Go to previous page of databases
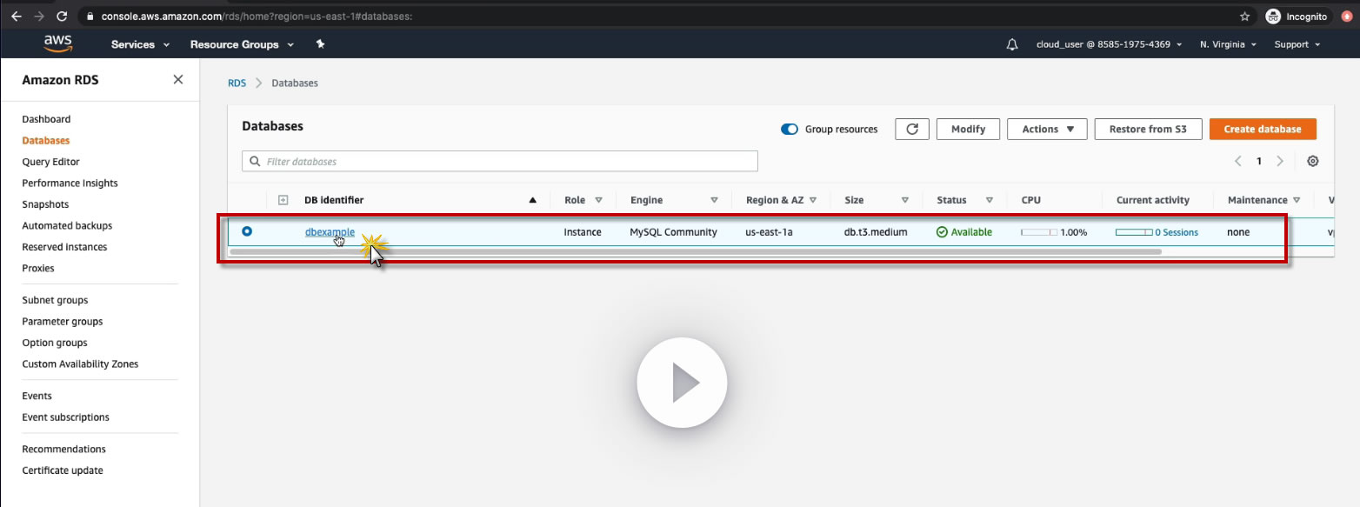 click(1238, 161)
